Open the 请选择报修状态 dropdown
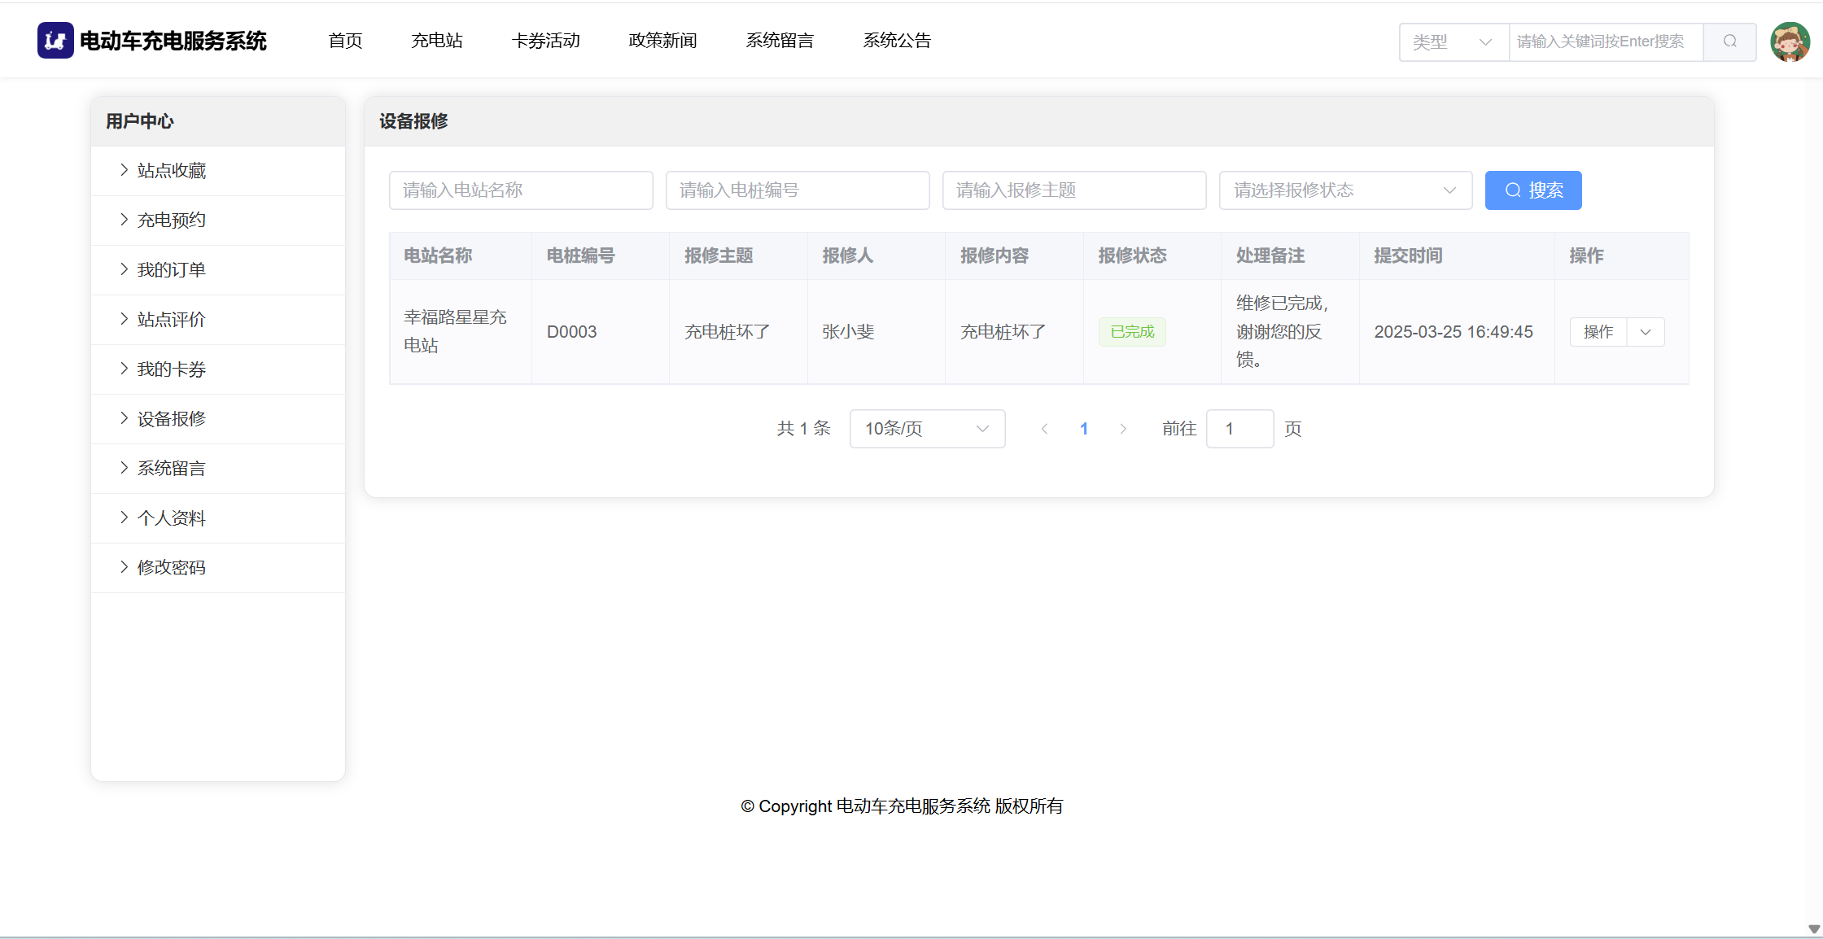Screen dimensions: 1823x939 coord(1344,190)
